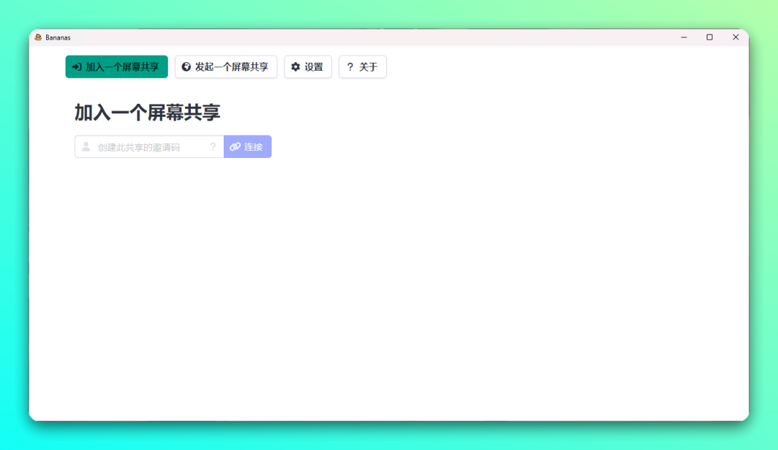
Task: Click the Bananas window title text
Action: coord(58,37)
